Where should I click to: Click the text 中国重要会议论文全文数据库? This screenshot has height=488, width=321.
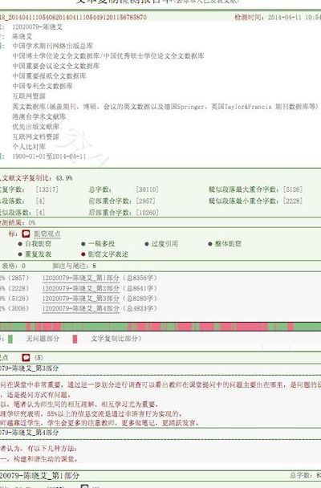tap(56, 66)
